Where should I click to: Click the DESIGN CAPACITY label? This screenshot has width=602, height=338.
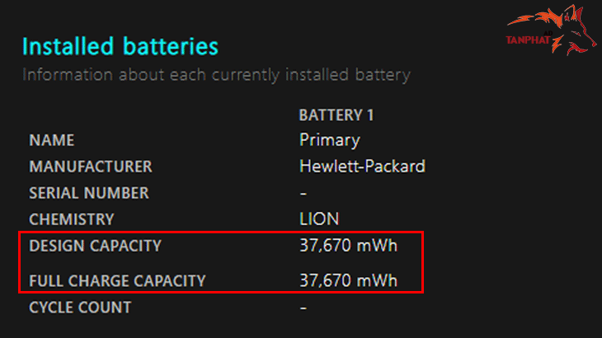pyautogui.click(x=96, y=246)
